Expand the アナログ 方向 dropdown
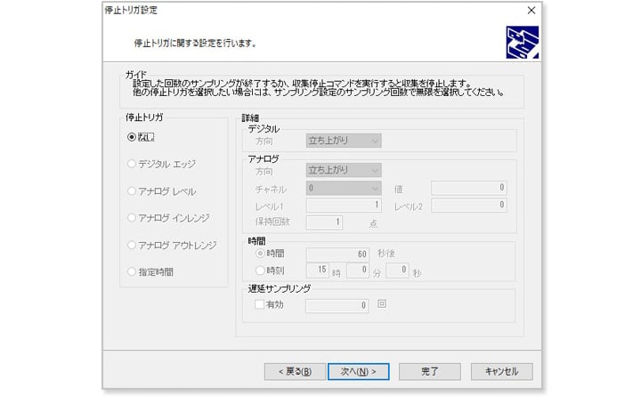 point(344,170)
